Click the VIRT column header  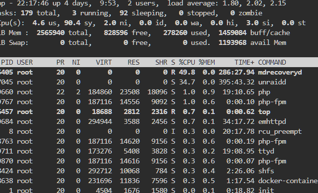pyautogui.click(x=104, y=62)
